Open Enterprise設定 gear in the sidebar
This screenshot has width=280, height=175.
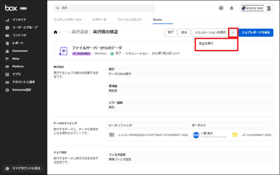pyautogui.click(x=21, y=90)
